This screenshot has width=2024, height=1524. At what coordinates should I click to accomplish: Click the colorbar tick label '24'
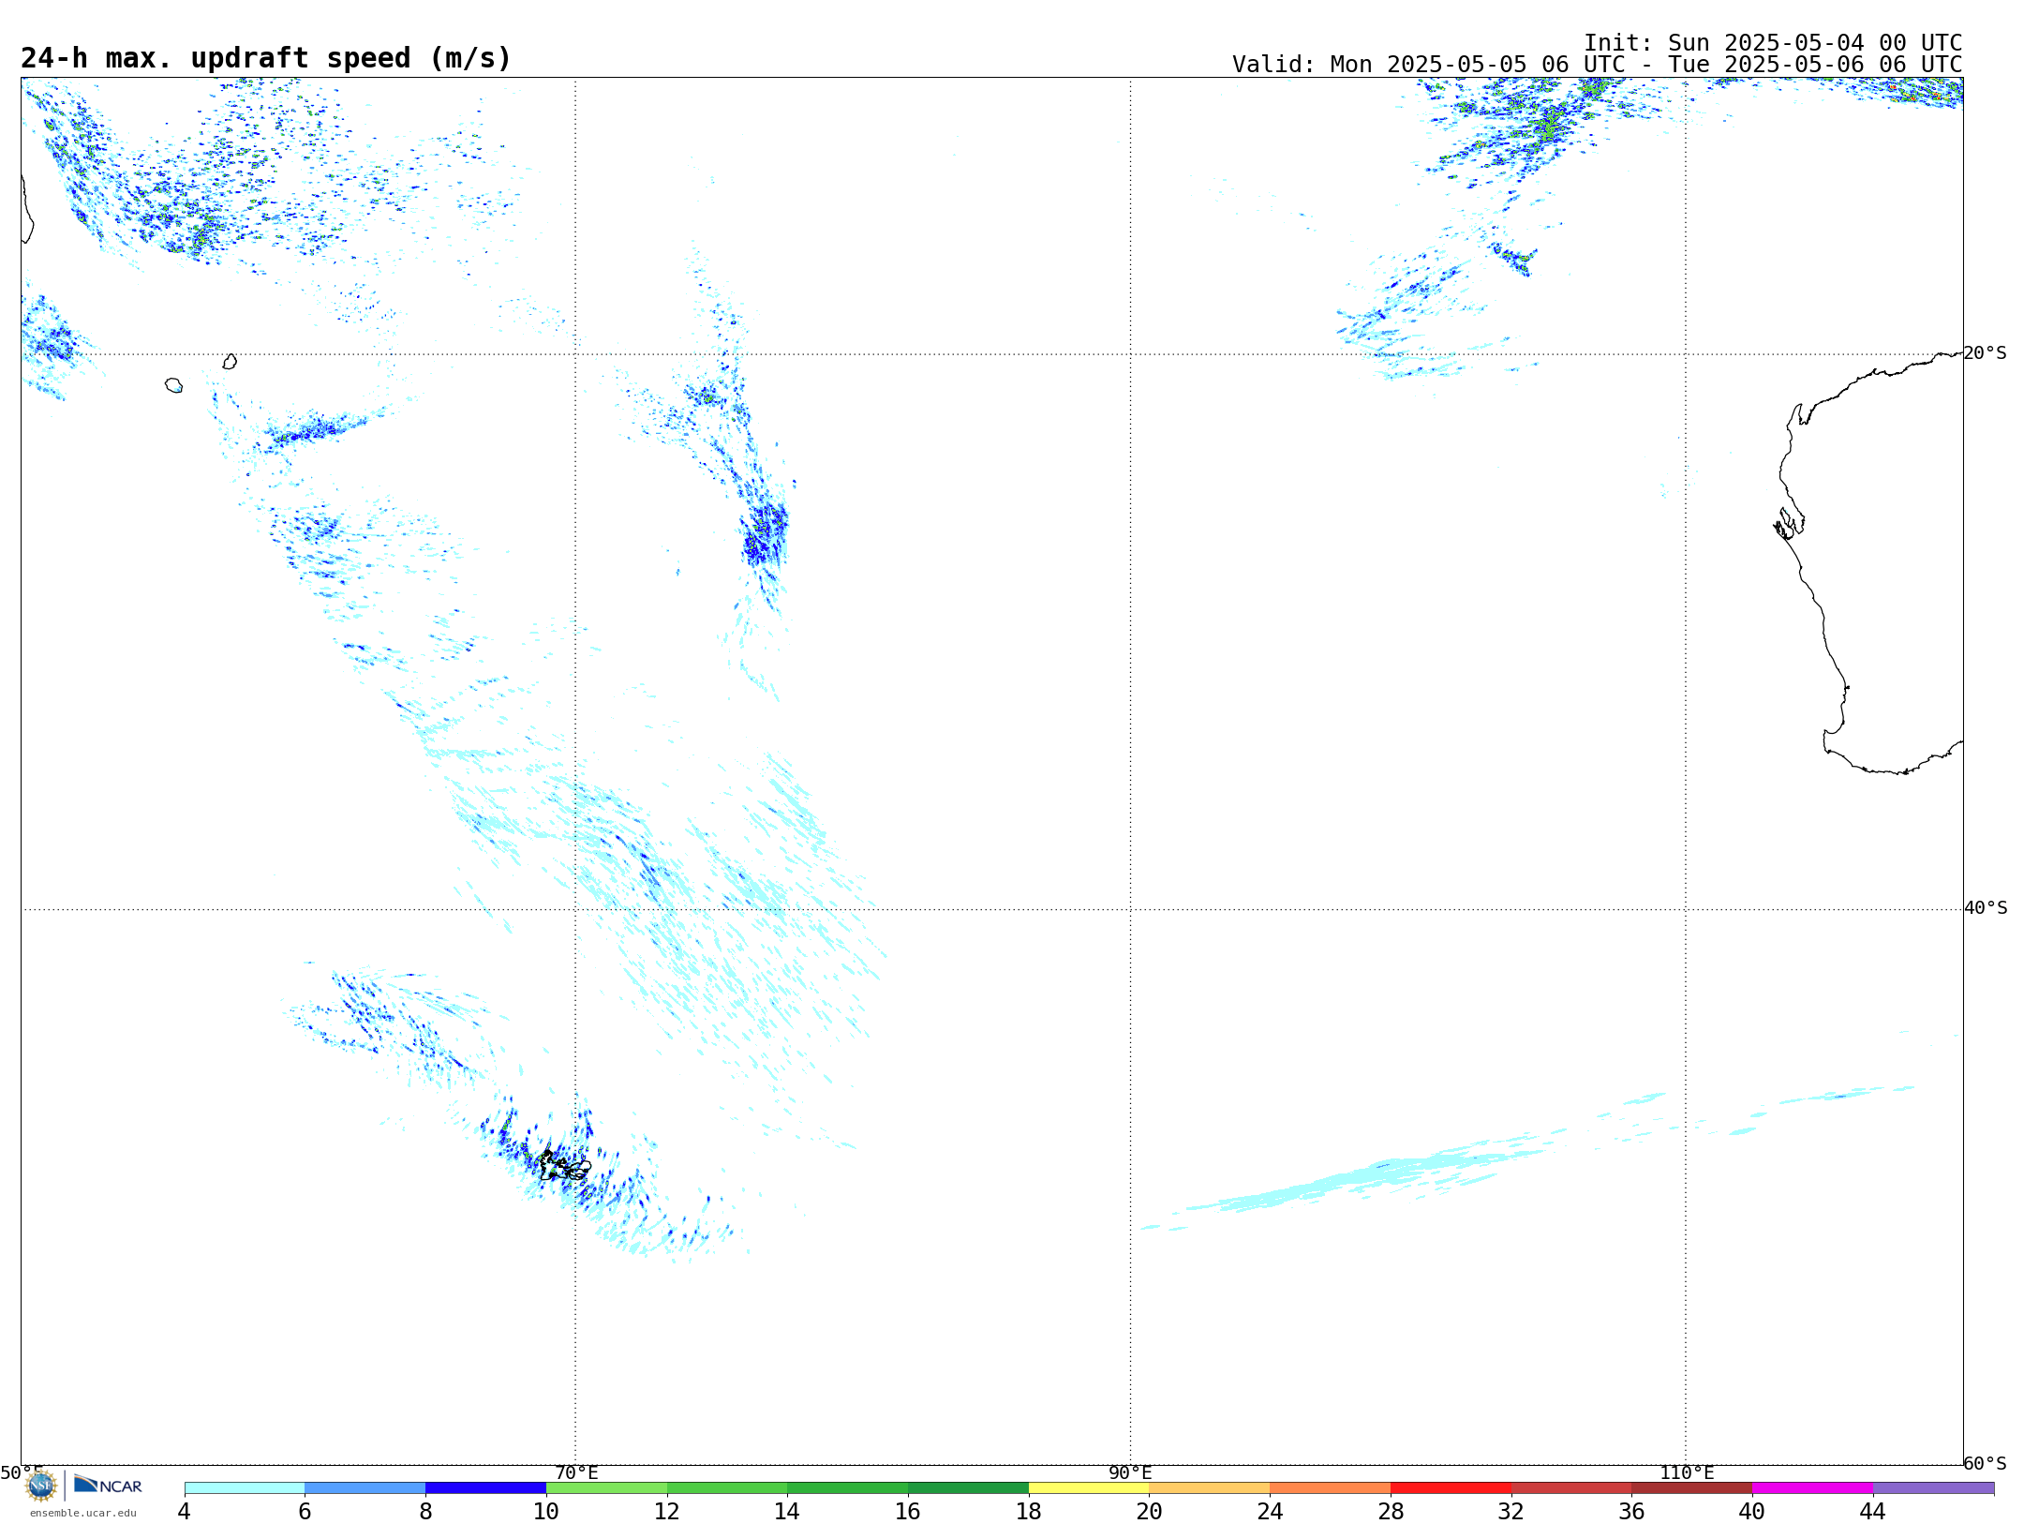tap(1270, 1511)
